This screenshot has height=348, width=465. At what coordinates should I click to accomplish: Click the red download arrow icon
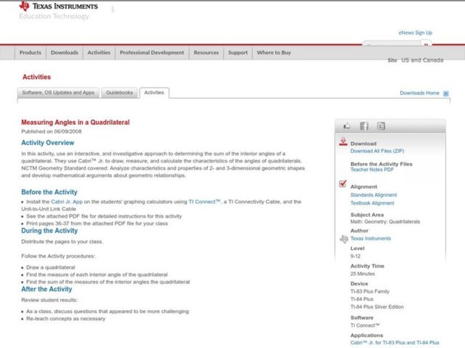click(343, 142)
